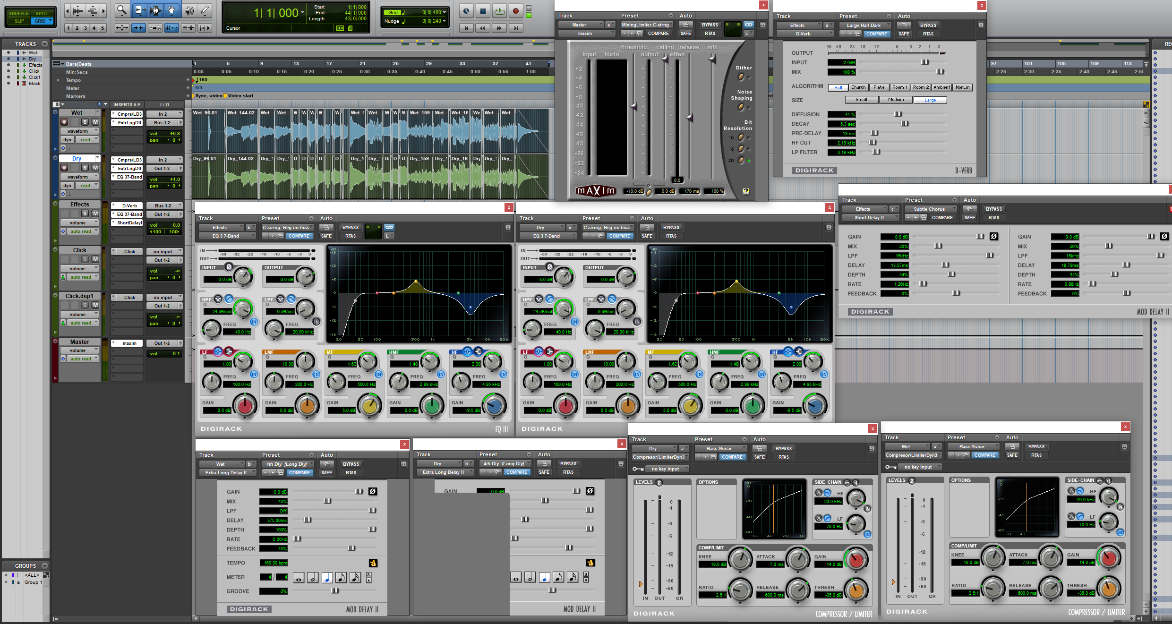Click the Rewind transport button

pyautogui.click(x=483, y=28)
